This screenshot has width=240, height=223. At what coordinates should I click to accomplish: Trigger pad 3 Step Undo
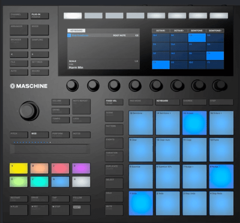[195, 203]
